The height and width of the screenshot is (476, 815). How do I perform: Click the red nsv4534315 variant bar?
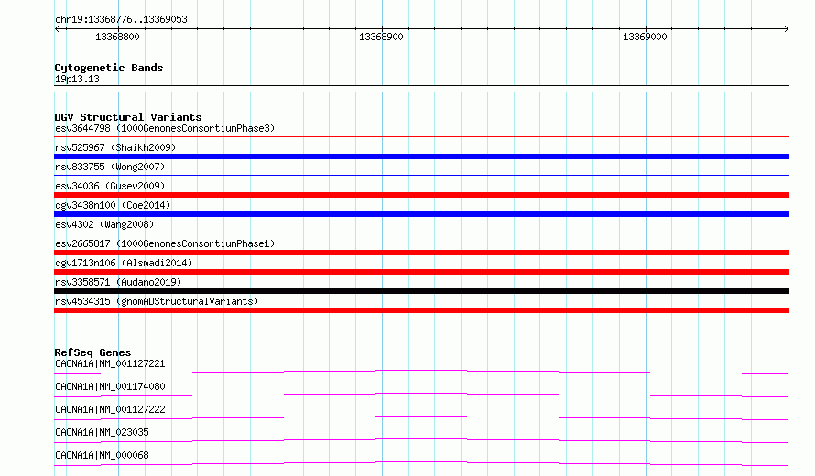point(421,310)
